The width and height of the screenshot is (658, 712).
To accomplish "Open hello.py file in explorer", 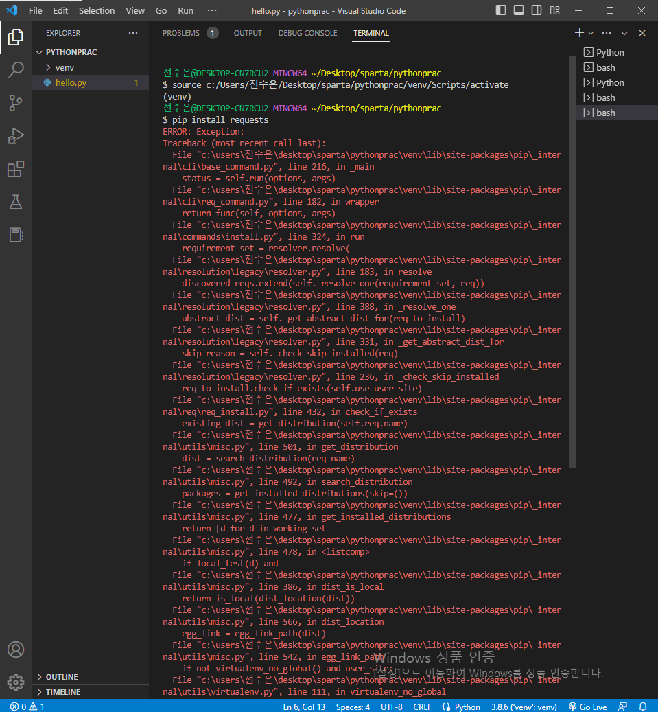I will point(91,82).
